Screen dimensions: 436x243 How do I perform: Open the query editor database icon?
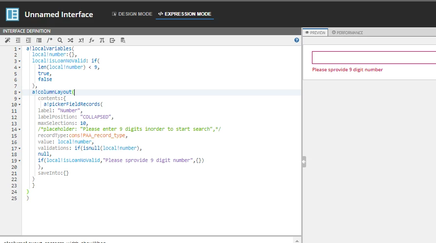[123, 40]
